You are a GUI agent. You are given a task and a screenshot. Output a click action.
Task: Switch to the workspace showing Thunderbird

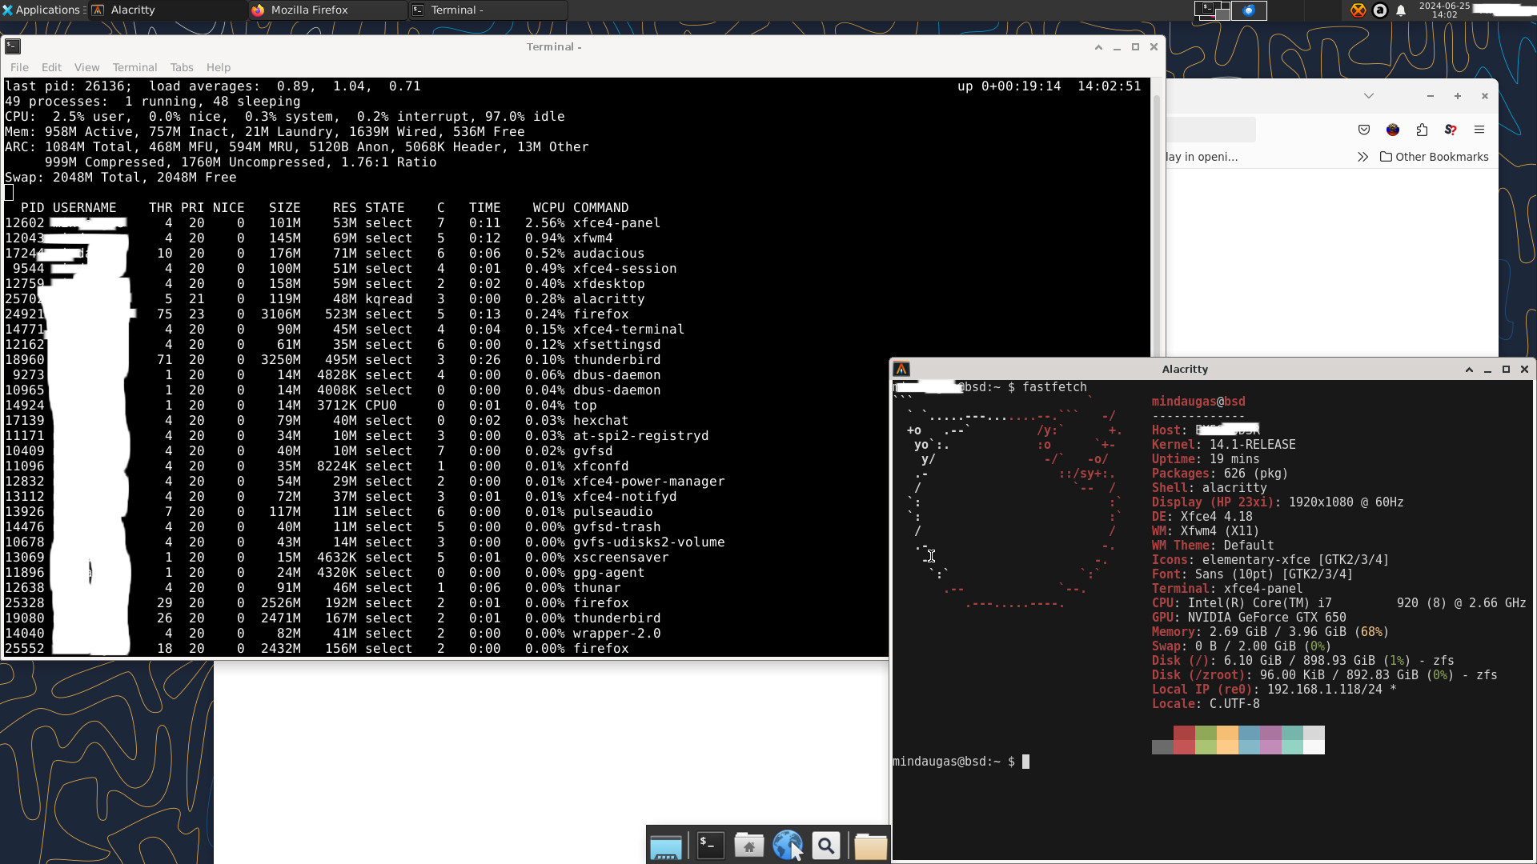coord(1249,10)
